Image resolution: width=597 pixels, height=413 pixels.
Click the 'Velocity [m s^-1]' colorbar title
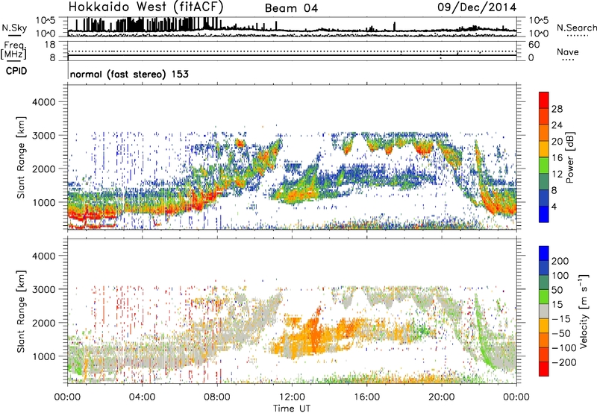[584, 312]
